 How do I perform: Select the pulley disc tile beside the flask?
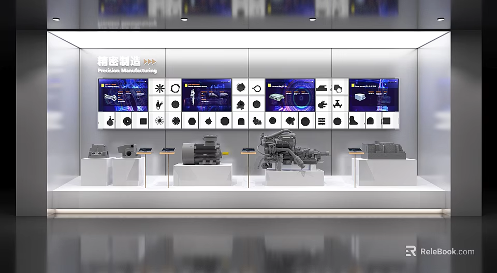(x=124, y=120)
